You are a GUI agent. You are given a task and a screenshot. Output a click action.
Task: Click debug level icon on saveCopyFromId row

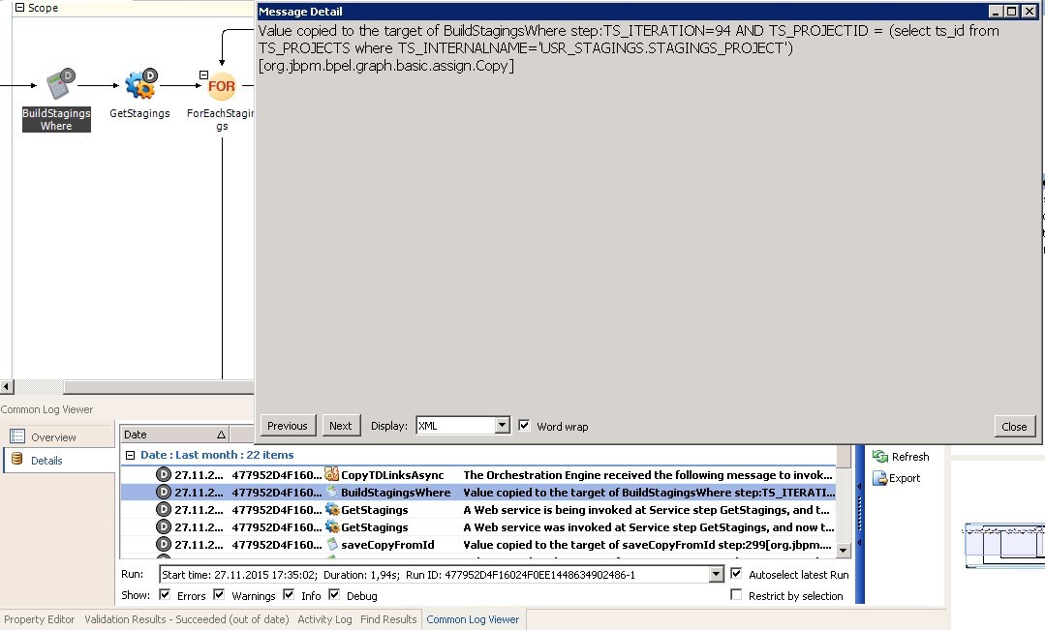164,544
